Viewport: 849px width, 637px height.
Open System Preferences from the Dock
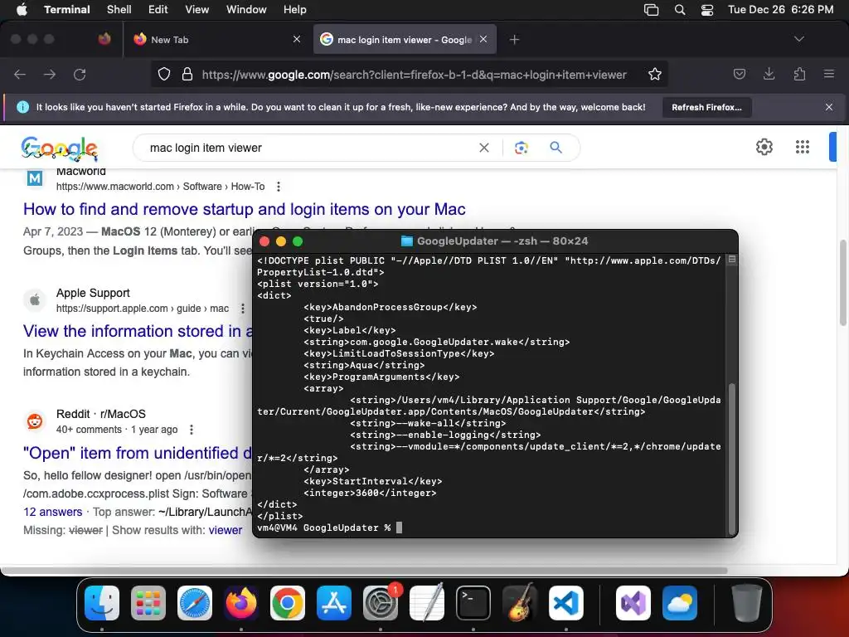click(381, 603)
